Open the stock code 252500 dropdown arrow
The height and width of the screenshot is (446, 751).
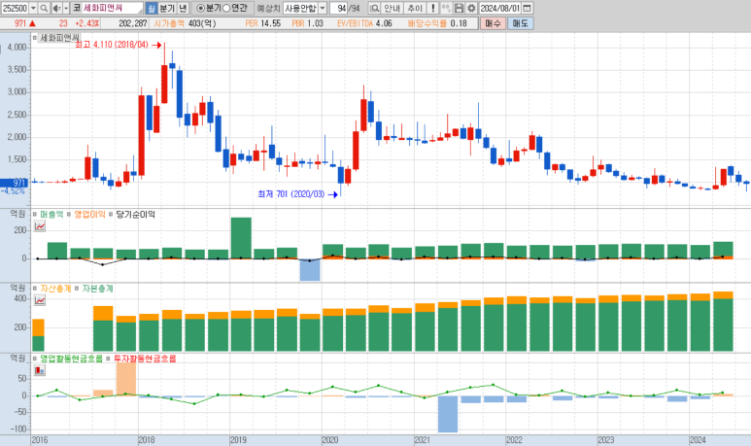[x=33, y=8]
